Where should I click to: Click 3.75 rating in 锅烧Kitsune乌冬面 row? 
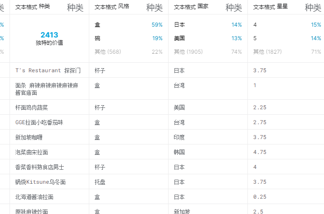pos(260,182)
